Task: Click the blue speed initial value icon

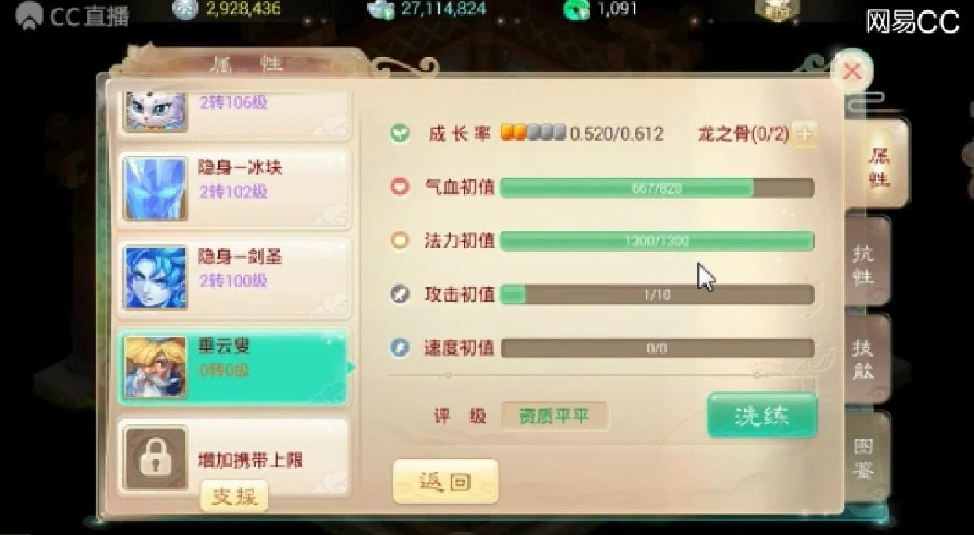Action: [400, 347]
